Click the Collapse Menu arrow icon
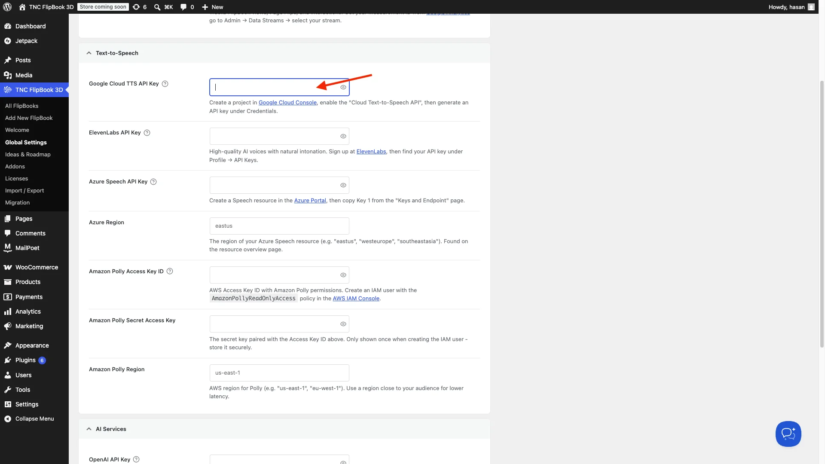 8,419
